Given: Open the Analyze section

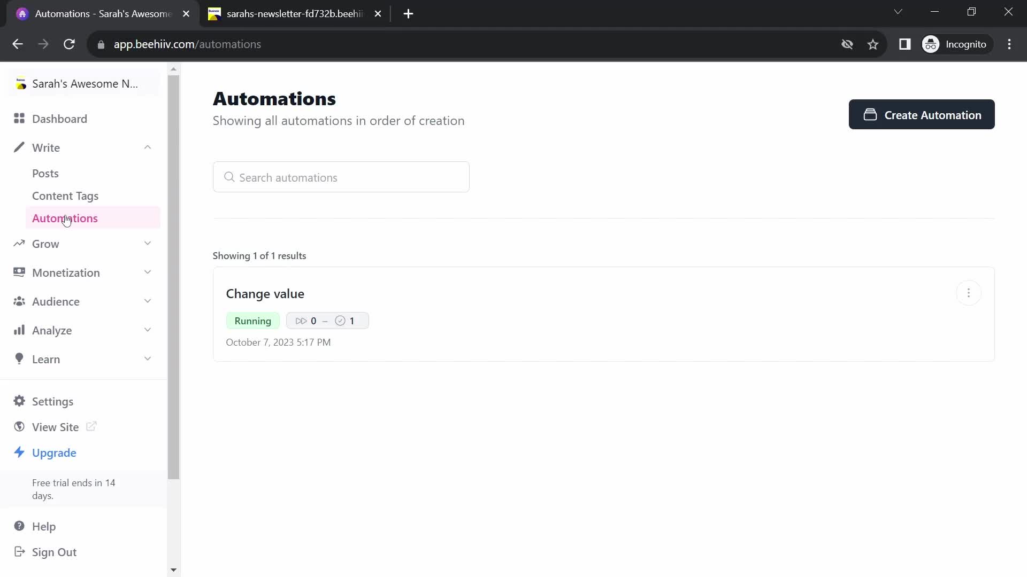Looking at the screenshot, I should (x=51, y=330).
